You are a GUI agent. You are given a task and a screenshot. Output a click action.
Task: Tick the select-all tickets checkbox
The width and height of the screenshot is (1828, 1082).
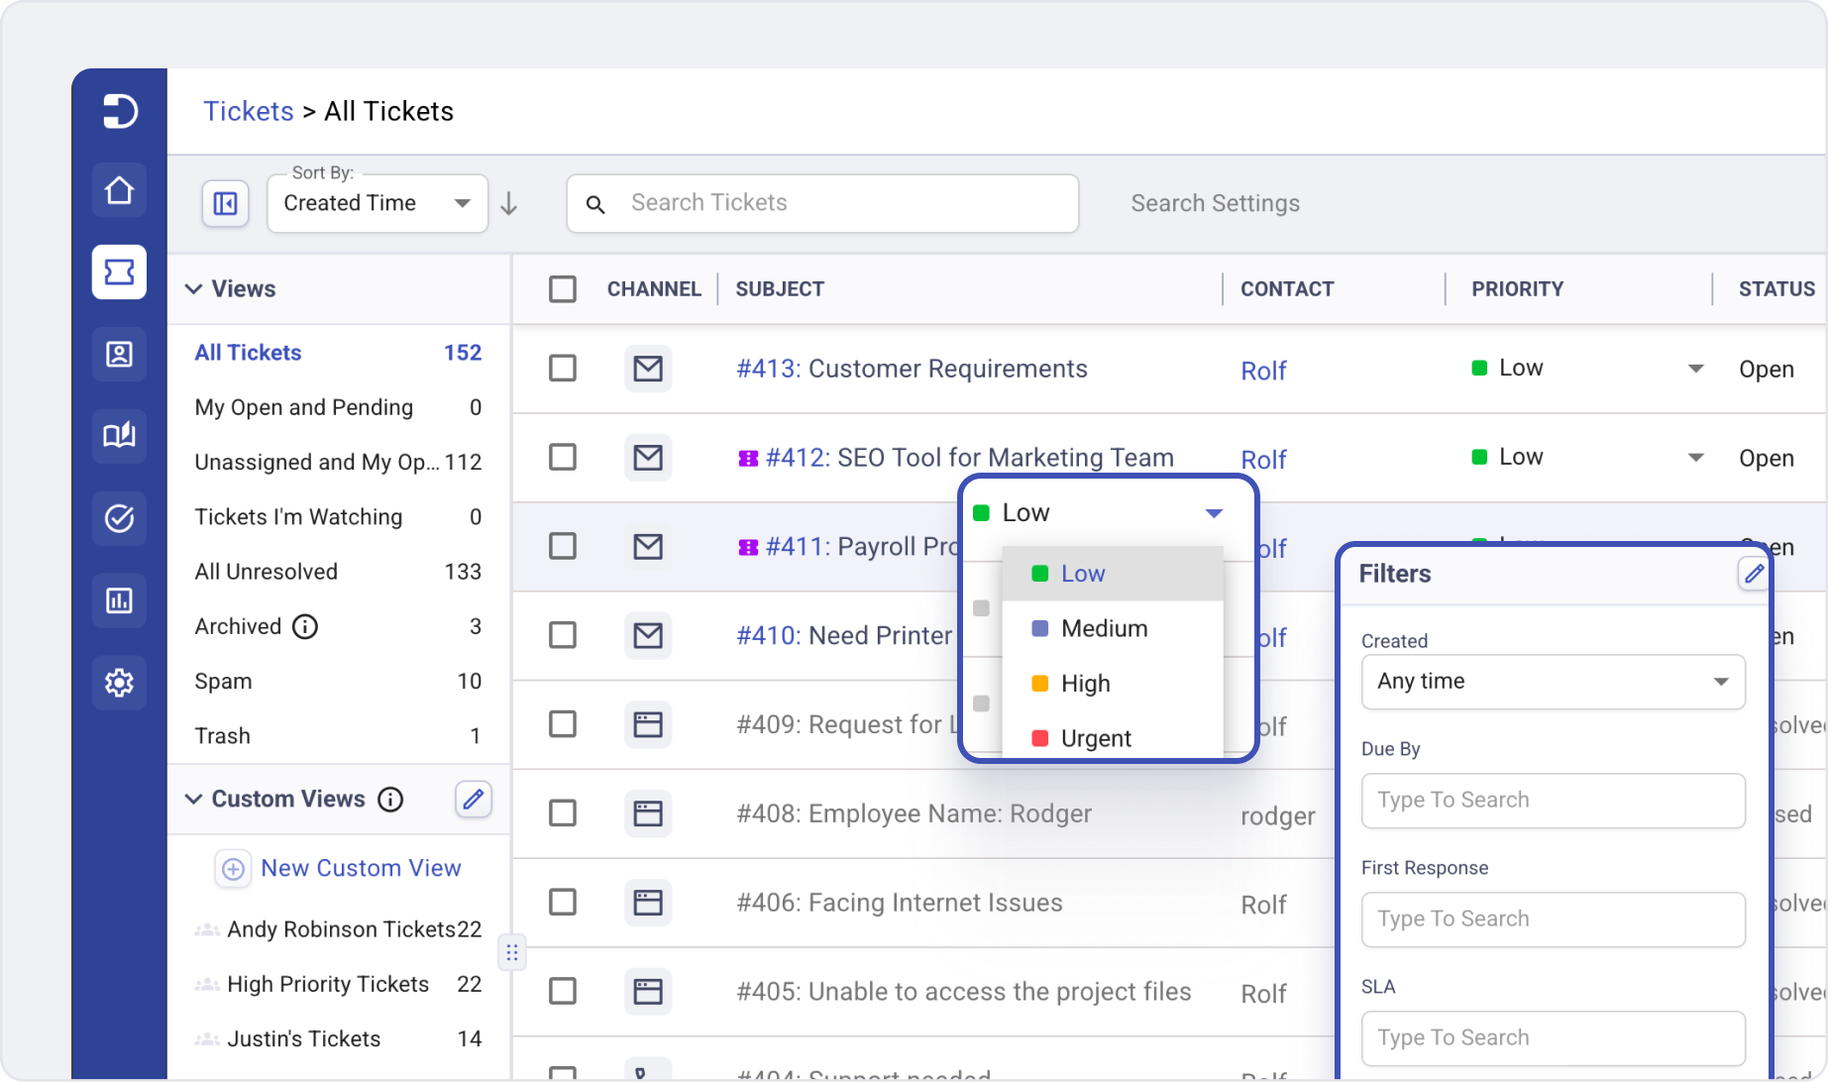point(563,289)
